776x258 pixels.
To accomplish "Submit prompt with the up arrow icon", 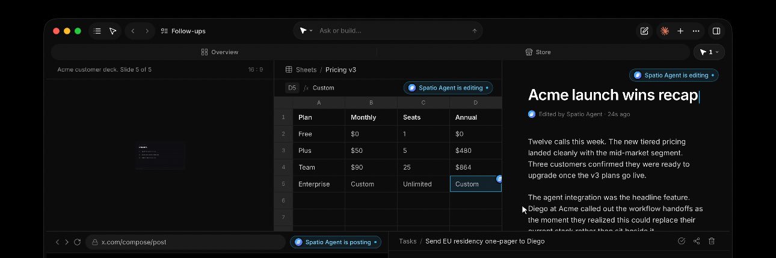I will click(475, 31).
